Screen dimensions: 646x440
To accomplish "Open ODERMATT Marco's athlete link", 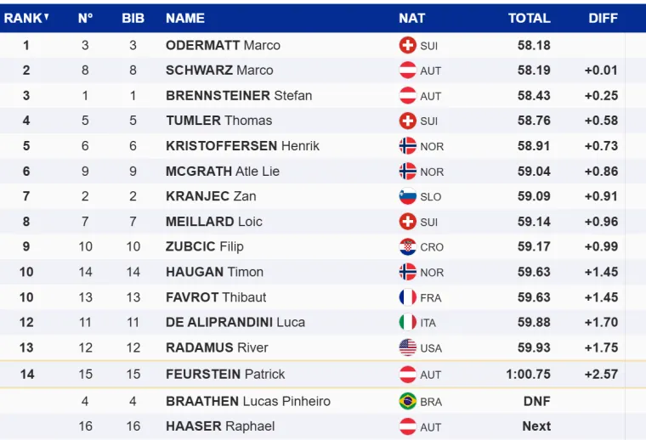I will 223,46.
